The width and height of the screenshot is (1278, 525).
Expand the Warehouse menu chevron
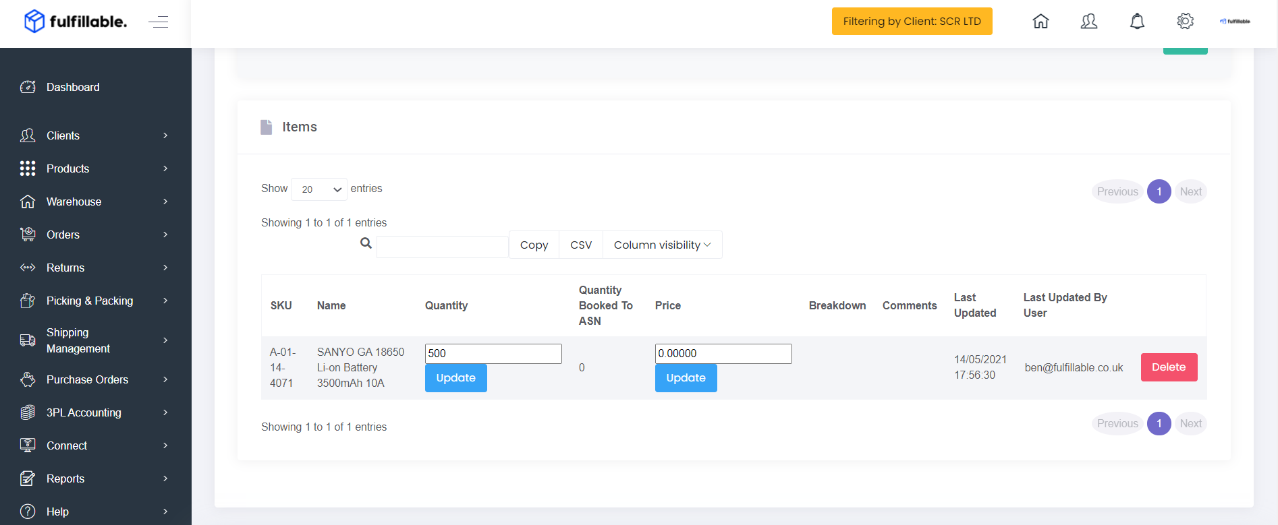(x=165, y=202)
